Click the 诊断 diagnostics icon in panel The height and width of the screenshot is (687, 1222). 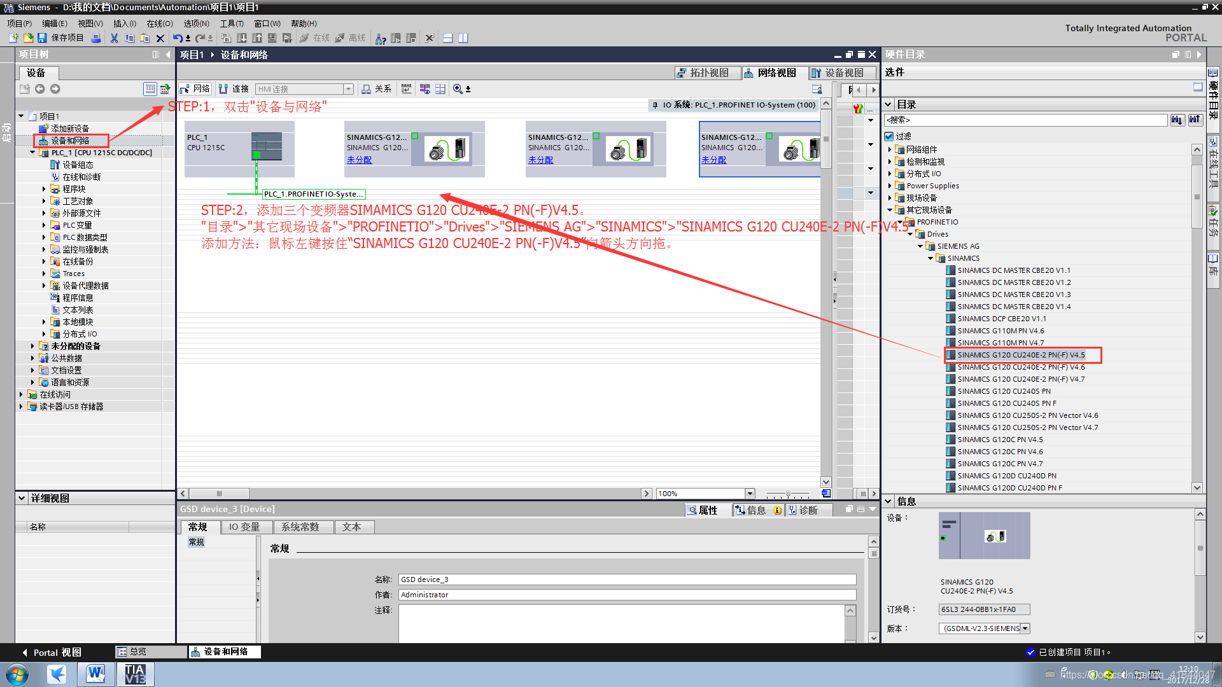pos(793,510)
